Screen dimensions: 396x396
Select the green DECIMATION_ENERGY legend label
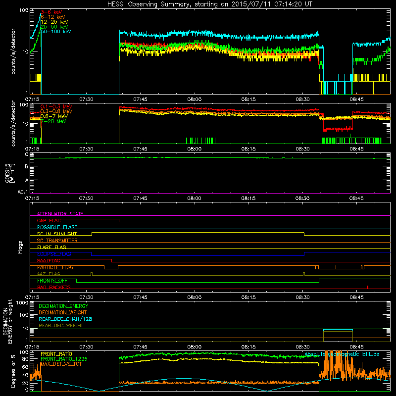click(x=63, y=306)
